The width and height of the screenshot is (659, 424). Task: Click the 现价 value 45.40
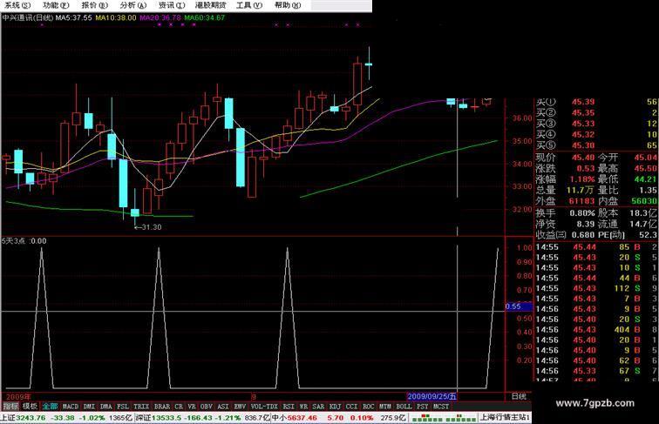coord(583,158)
